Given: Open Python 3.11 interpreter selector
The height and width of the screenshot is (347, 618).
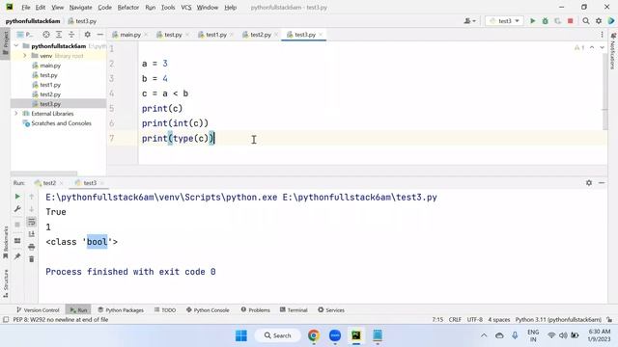Looking at the screenshot, I should pyautogui.click(x=558, y=320).
